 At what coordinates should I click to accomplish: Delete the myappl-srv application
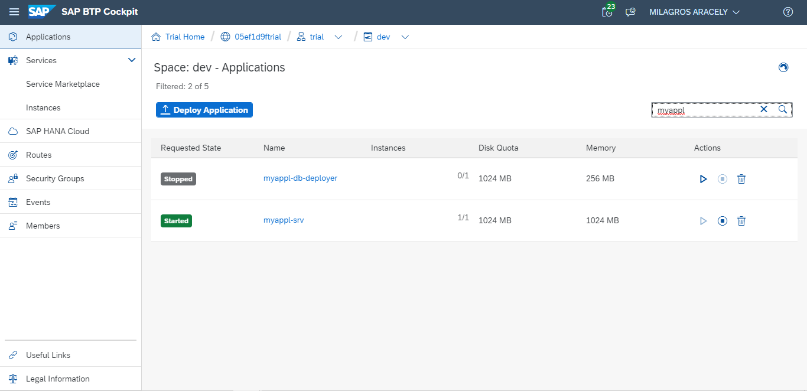(741, 221)
